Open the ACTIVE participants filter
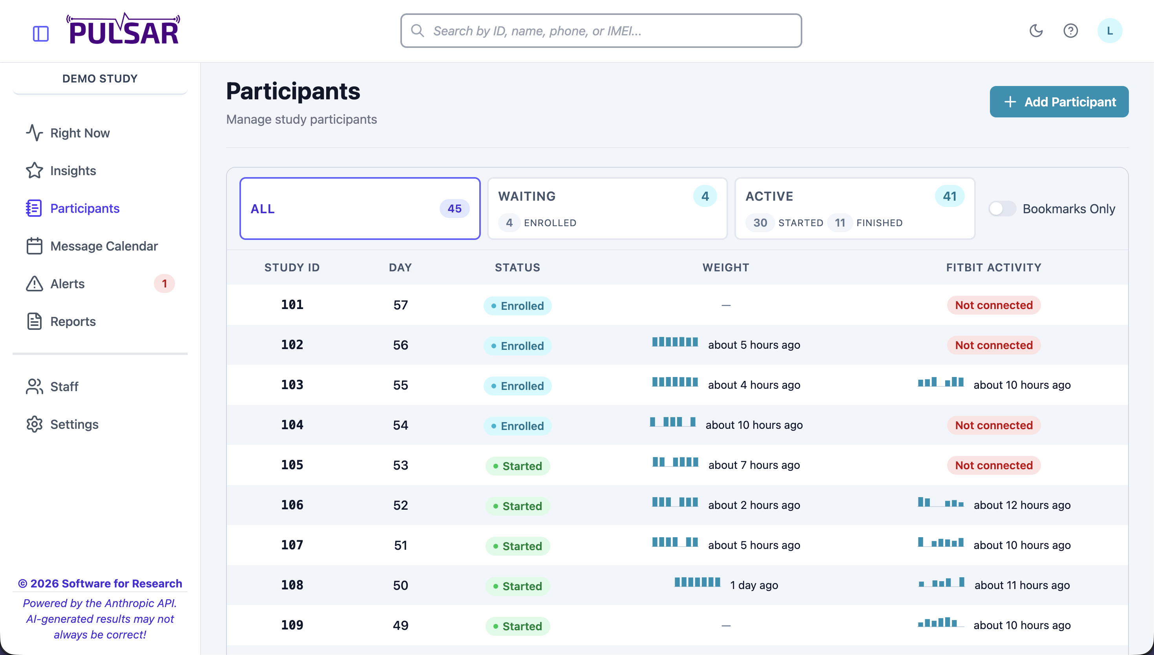This screenshot has width=1154, height=655. (855, 208)
